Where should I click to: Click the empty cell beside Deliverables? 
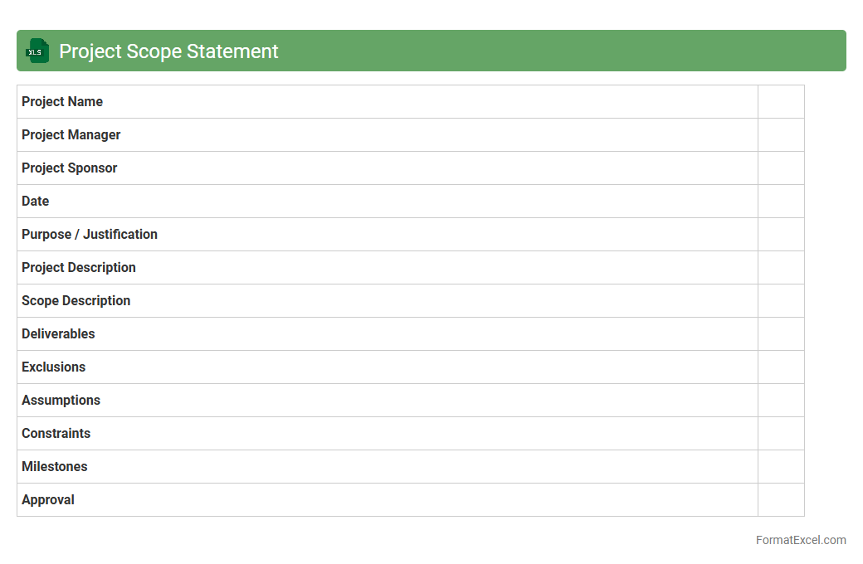pos(781,334)
